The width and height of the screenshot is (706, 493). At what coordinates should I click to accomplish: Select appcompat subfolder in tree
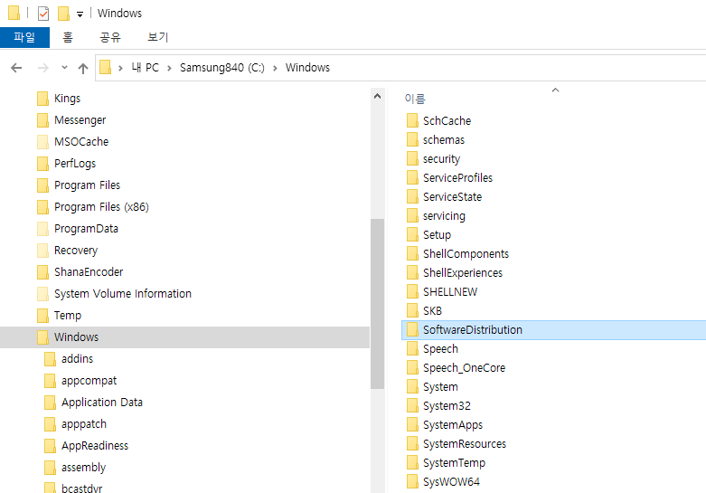pos(89,380)
